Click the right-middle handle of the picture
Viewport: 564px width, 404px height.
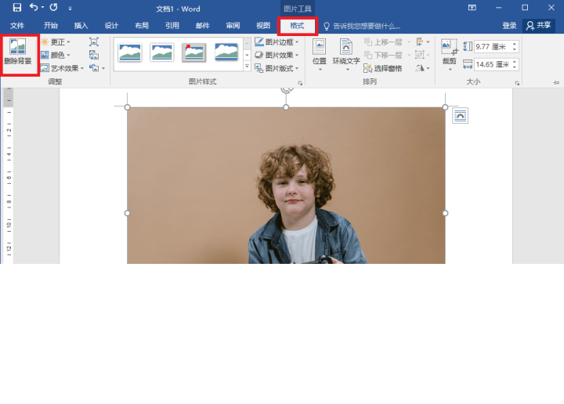coord(445,213)
